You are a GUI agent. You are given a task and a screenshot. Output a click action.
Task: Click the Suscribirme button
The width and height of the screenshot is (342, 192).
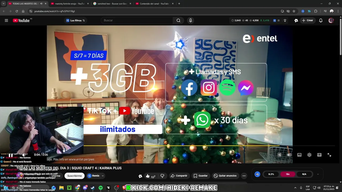pos(75,176)
